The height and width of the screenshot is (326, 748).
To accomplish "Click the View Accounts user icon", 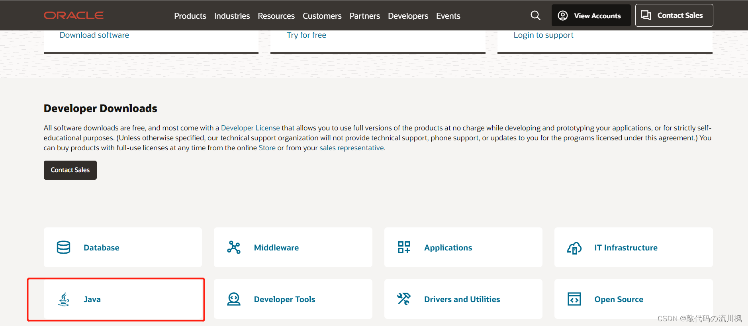I will tap(563, 16).
